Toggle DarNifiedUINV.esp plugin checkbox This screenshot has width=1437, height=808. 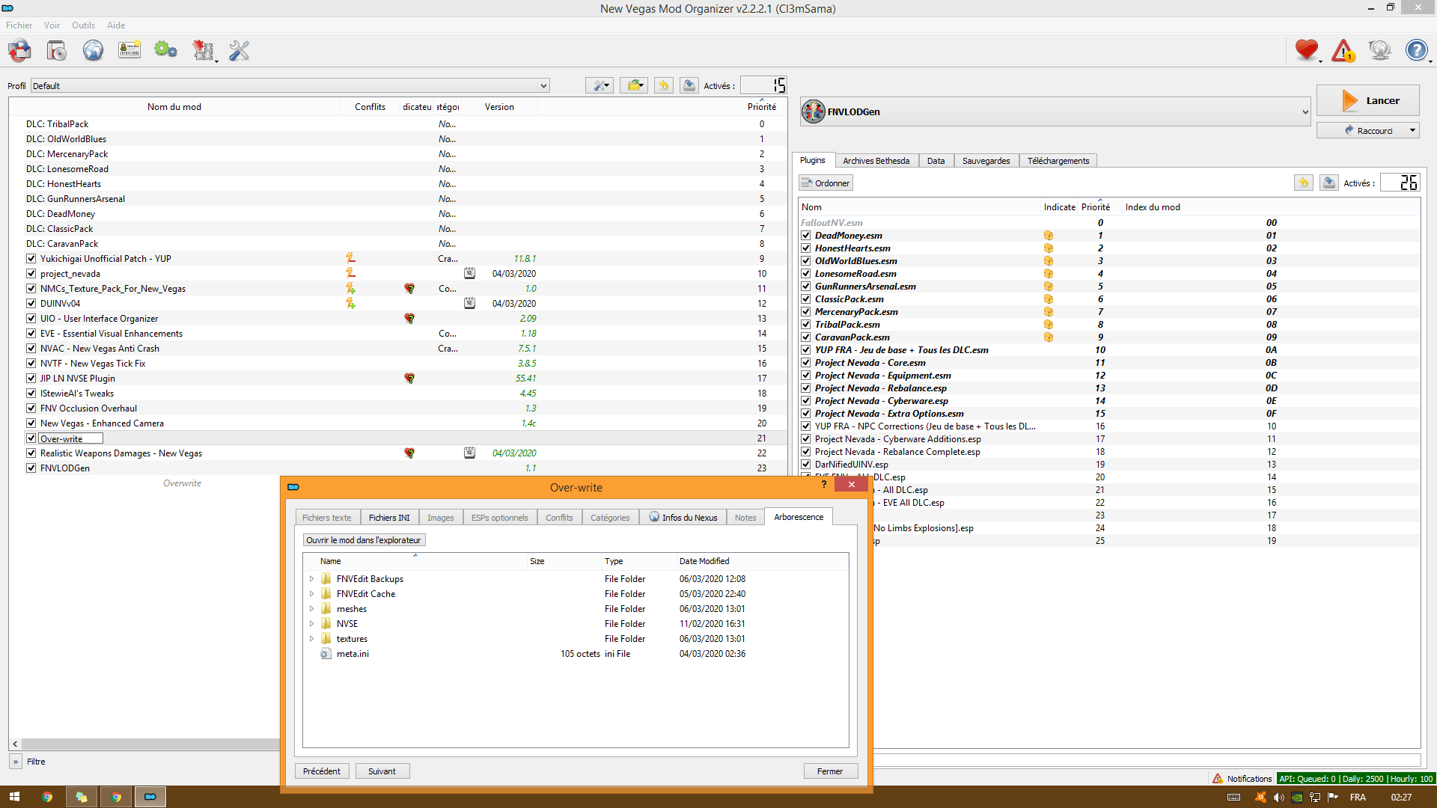[x=806, y=464]
